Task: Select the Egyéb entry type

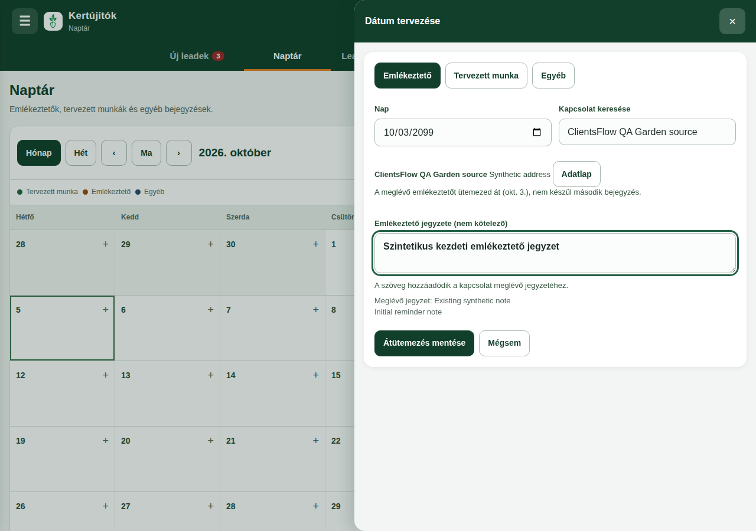Action: coord(553,76)
